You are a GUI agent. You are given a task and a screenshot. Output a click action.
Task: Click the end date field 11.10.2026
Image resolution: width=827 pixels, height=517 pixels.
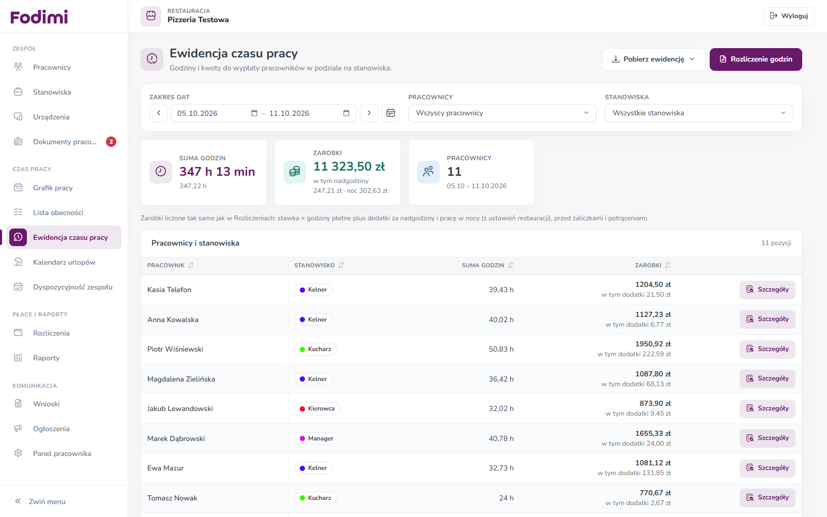coord(309,113)
